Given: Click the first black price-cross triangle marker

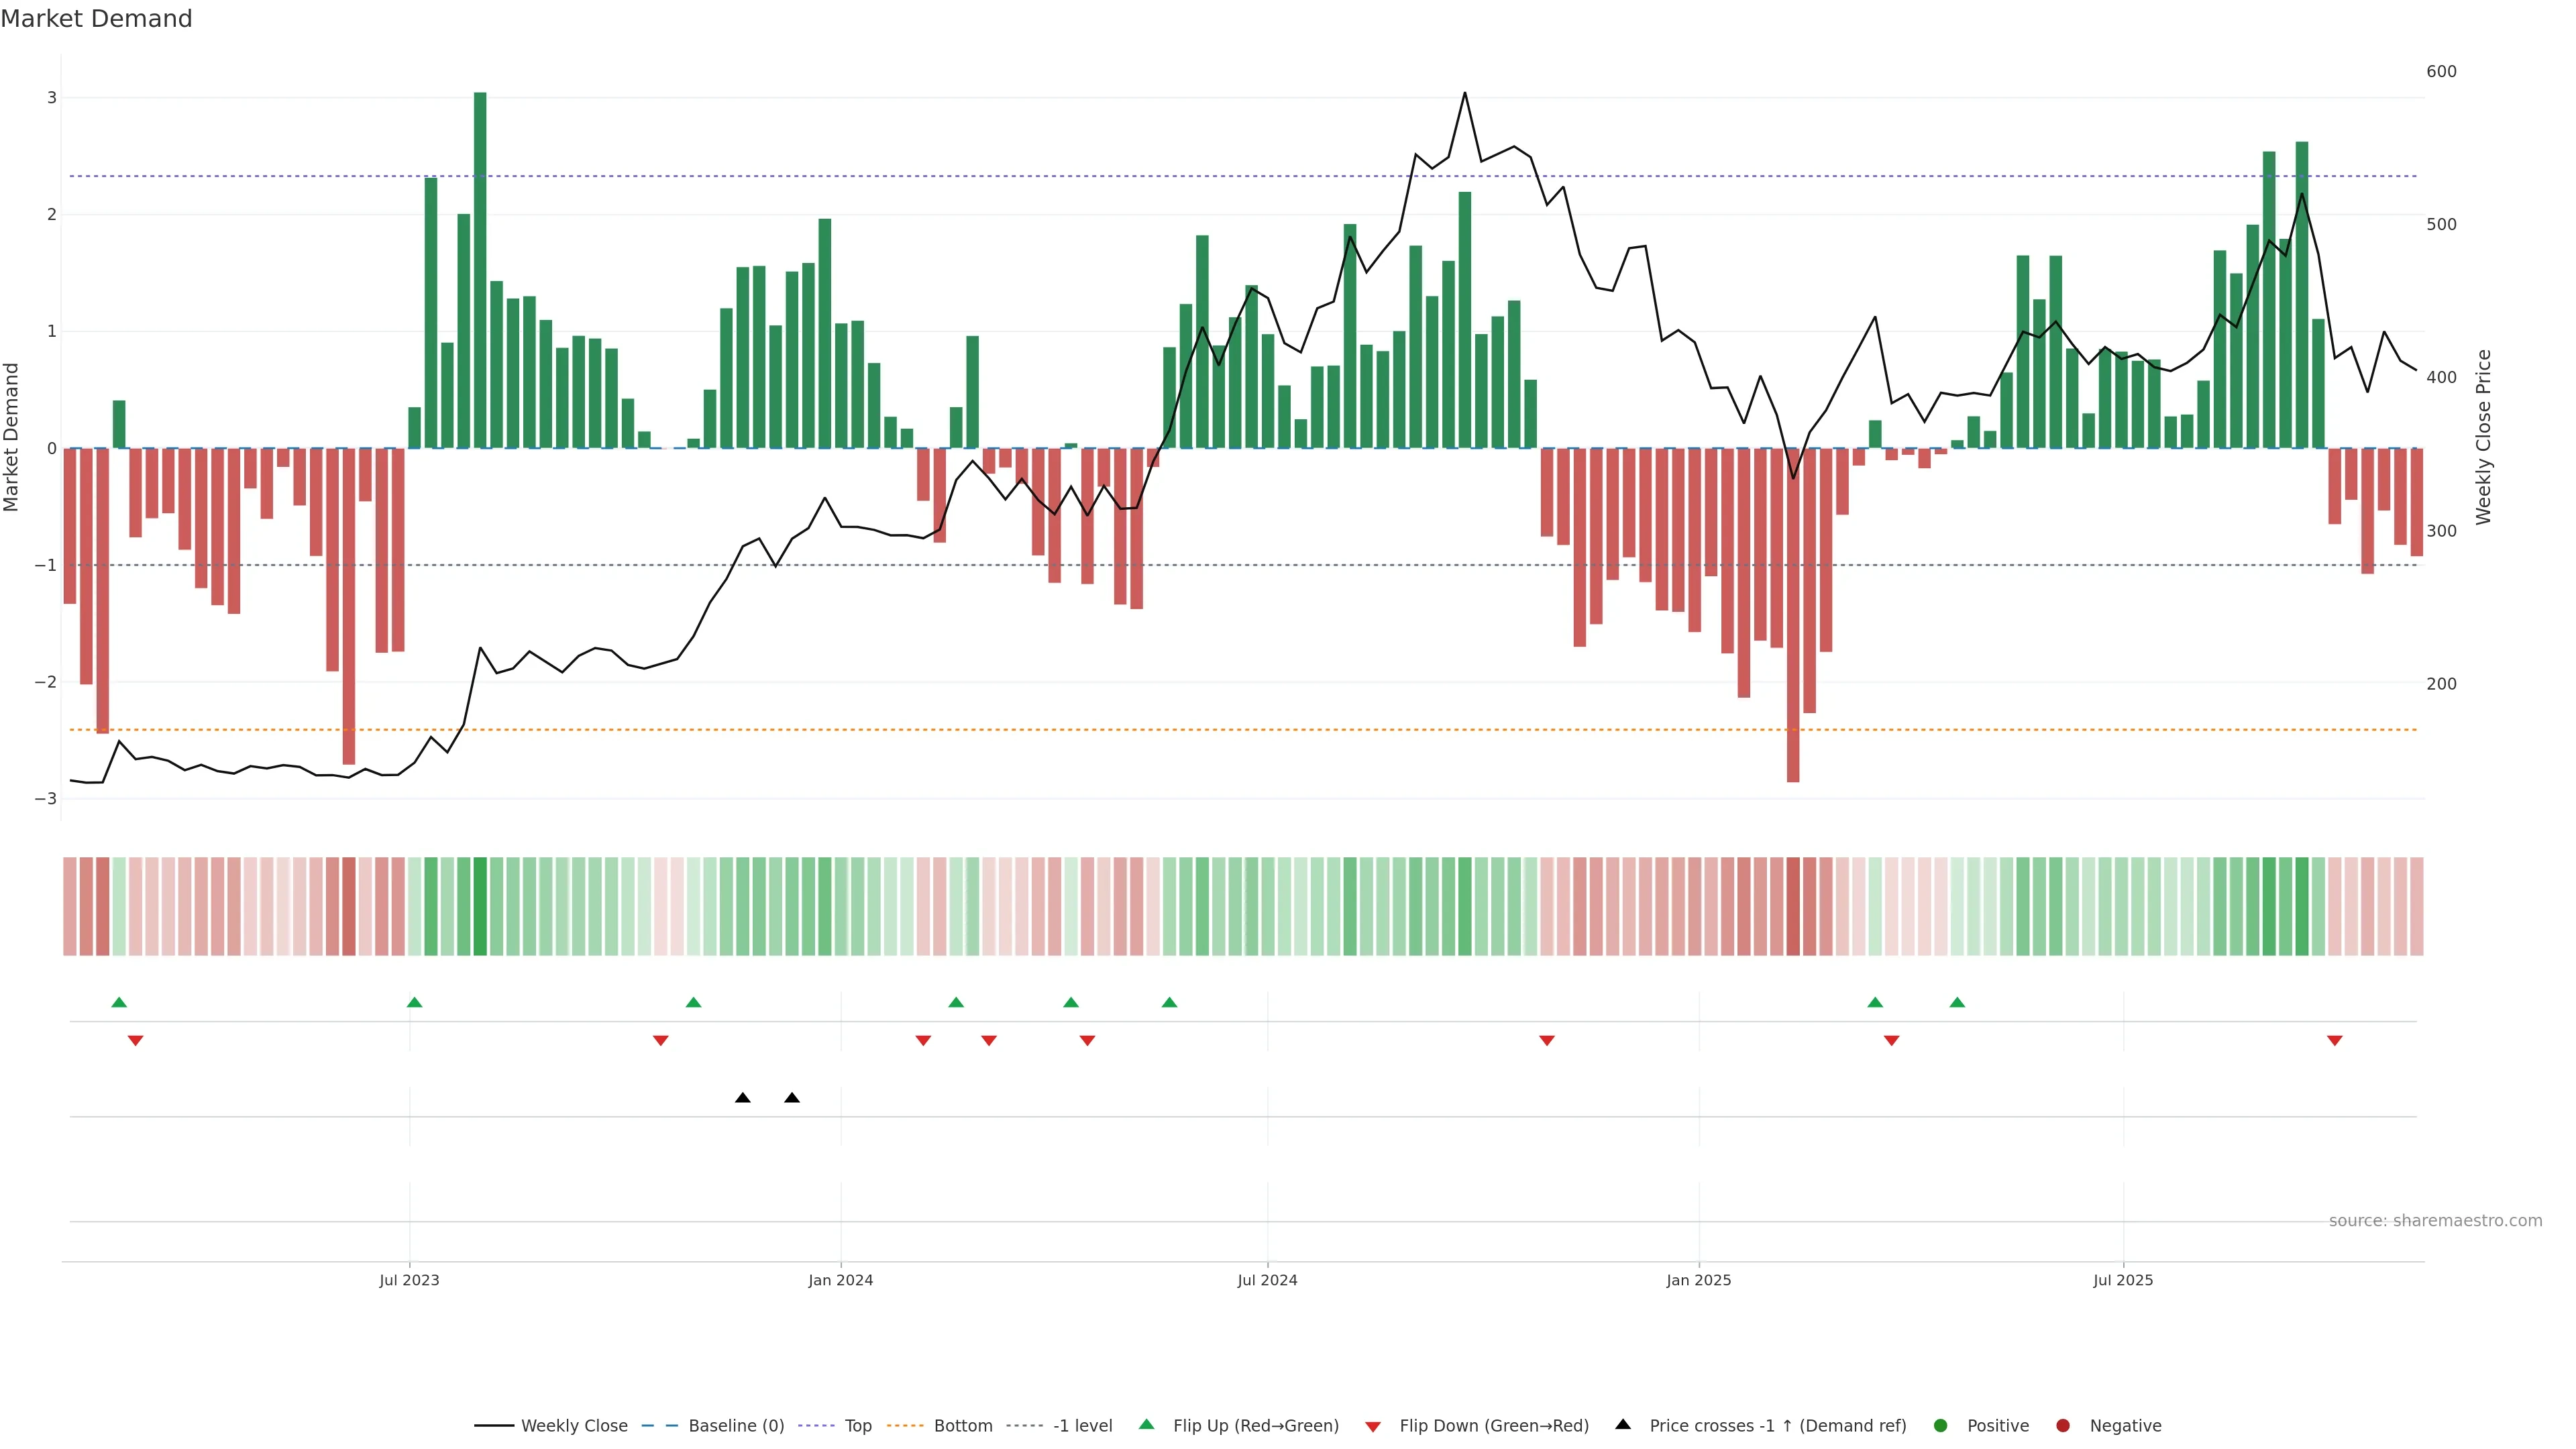Looking at the screenshot, I should [742, 1098].
